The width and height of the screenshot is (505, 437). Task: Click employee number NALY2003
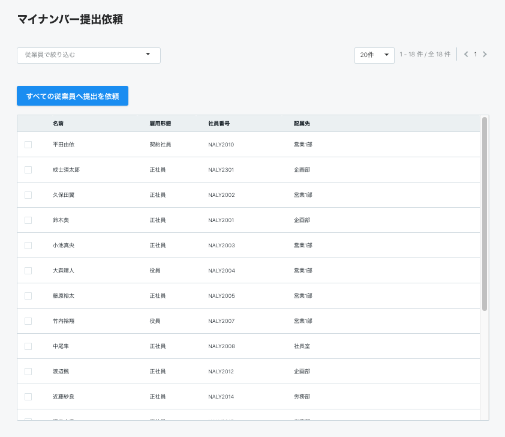coord(221,246)
